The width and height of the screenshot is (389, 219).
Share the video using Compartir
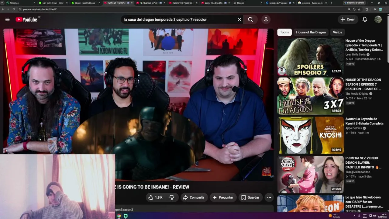click(194, 197)
